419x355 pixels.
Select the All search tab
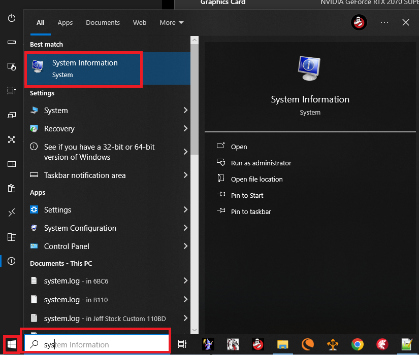40,23
